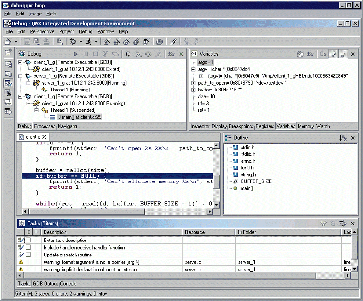Click the In Folder column header

[288, 232]
